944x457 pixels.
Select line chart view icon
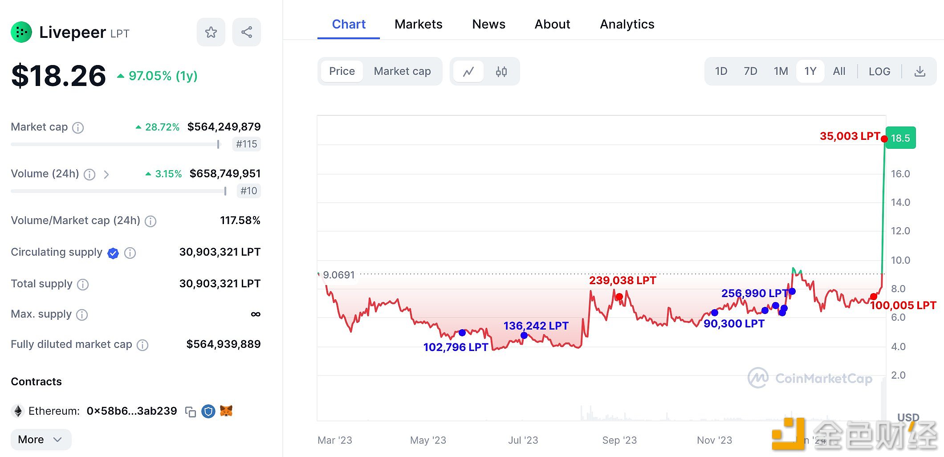(468, 71)
